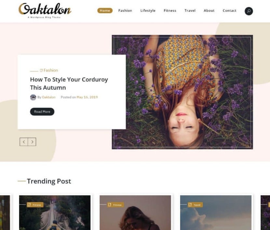Go to the Home menu item
The width and height of the screenshot is (270, 230).
click(x=105, y=10)
